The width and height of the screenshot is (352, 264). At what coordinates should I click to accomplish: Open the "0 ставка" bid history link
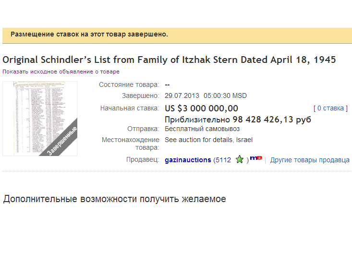(x=330, y=108)
